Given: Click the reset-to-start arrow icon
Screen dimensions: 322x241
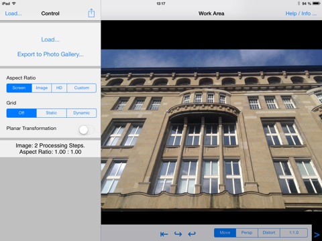Looking at the screenshot, I should click(164, 234).
